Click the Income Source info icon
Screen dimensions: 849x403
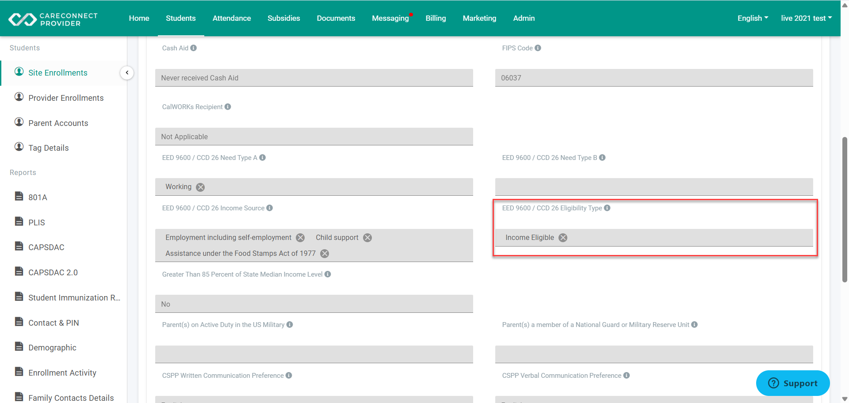[x=270, y=208]
